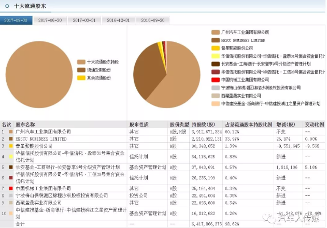Click the 5.16% change ratio cell

311,168
